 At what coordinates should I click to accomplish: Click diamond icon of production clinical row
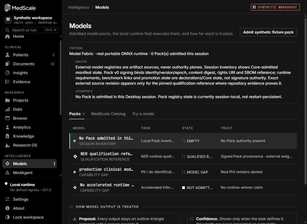pyautogui.click(x=75, y=172)
